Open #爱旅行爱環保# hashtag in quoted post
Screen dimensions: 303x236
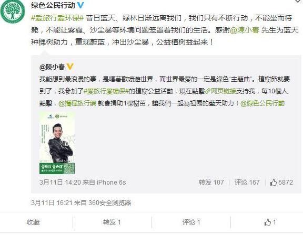tap(106, 91)
